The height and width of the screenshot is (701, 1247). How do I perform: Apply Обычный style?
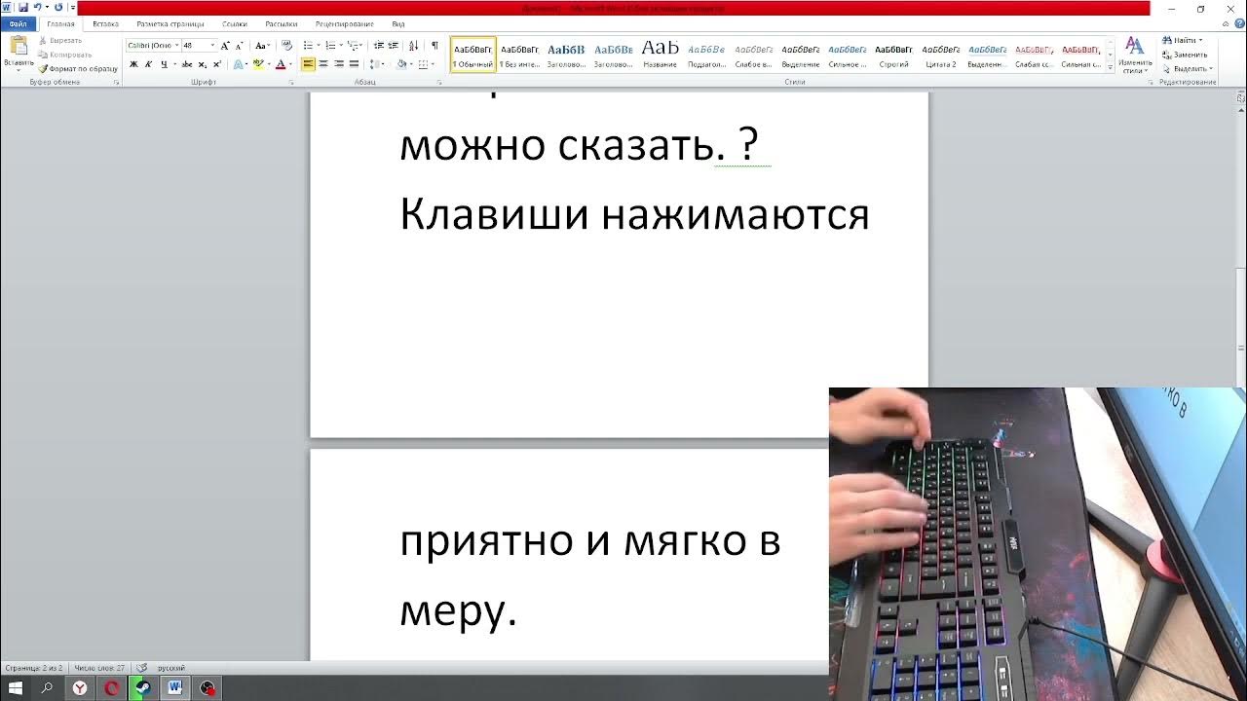tap(473, 55)
